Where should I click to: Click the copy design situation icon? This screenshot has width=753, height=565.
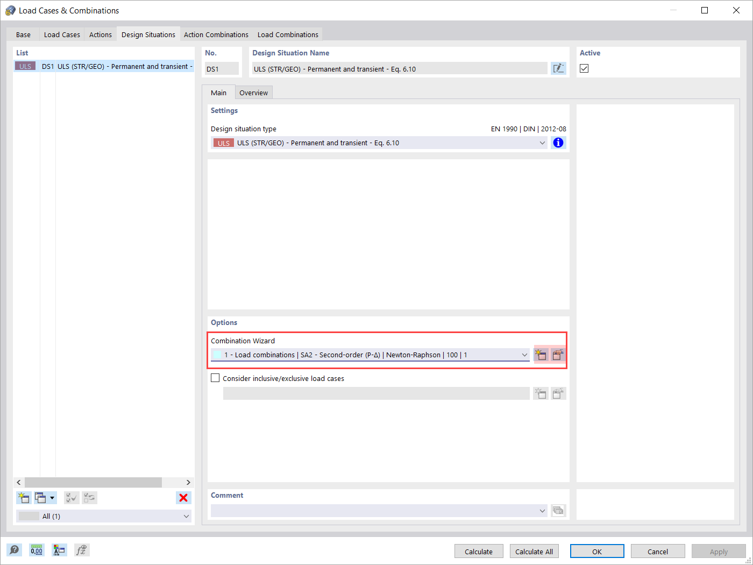click(x=41, y=498)
